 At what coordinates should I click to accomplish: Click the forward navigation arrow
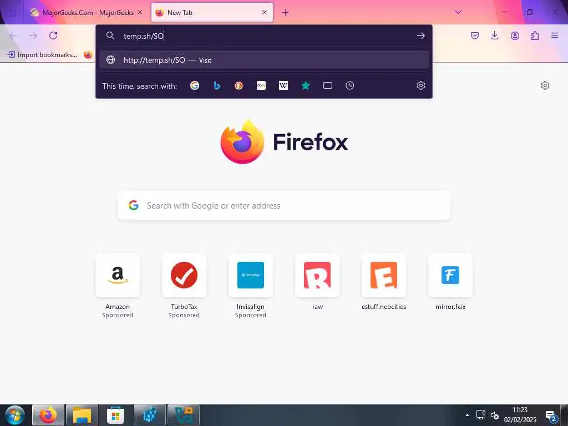(33, 35)
